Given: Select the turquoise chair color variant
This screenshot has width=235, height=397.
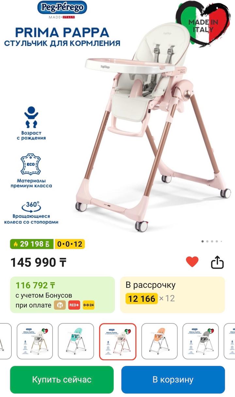Looking at the screenshot, I should click(x=77, y=341).
